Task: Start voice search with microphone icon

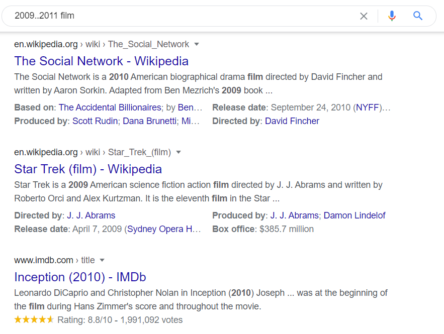Action: coord(392,16)
